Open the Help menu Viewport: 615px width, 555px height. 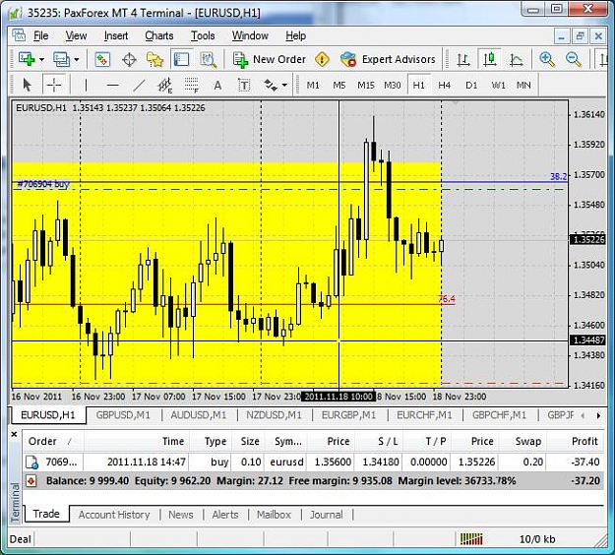pos(296,35)
